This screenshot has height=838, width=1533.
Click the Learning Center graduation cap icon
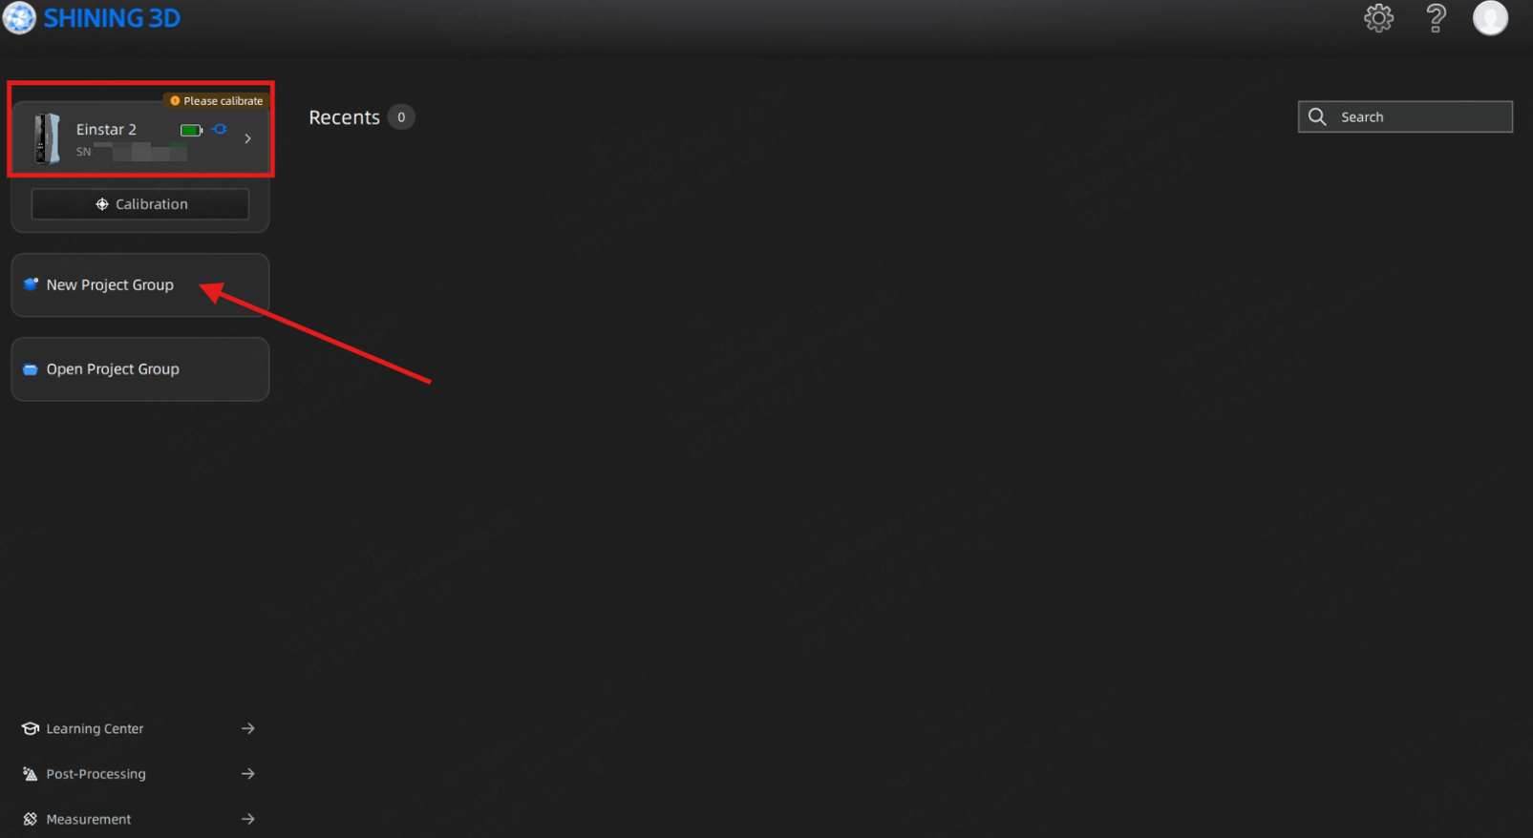[31, 728]
